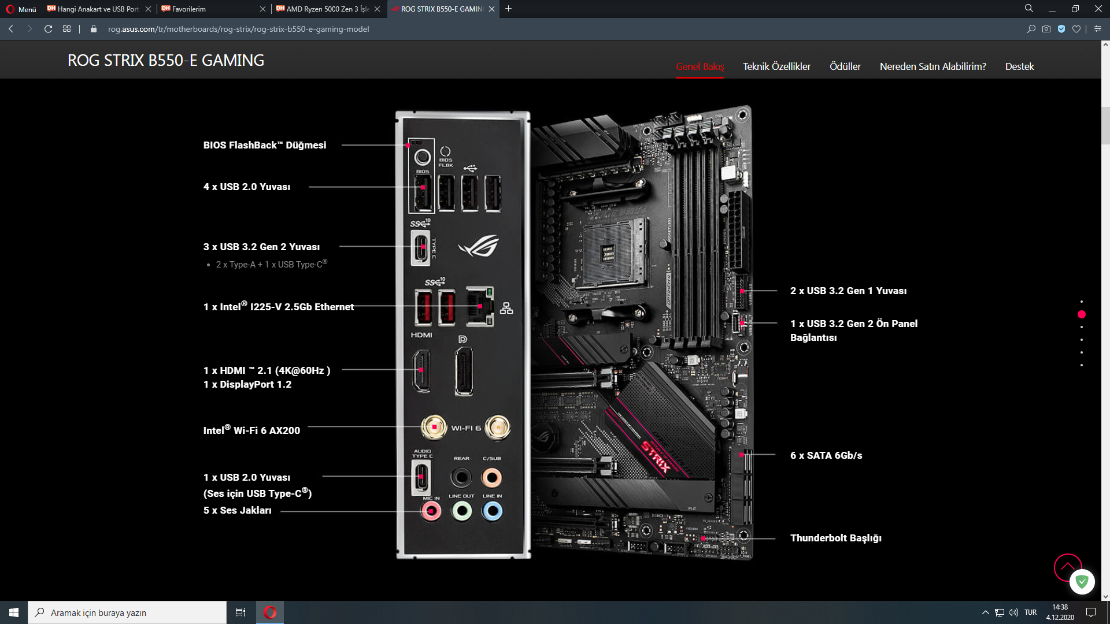
Task: Open the Opera easy setup sliders icon
Action: [x=1098, y=29]
